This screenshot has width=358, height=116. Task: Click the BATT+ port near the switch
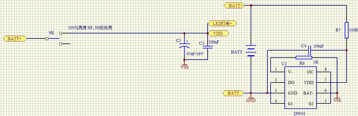point(14,38)
